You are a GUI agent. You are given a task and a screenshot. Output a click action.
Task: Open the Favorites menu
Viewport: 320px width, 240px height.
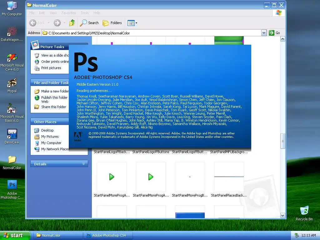68,13
